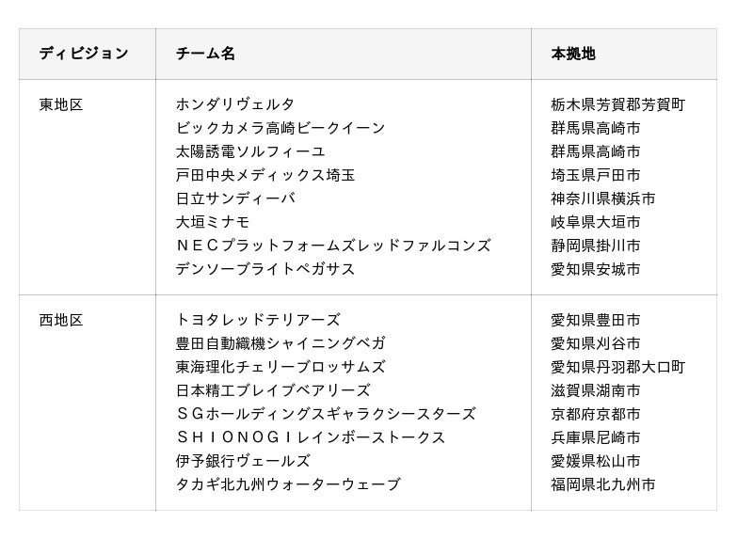Select the 西地区 division cell

(61, 320)
